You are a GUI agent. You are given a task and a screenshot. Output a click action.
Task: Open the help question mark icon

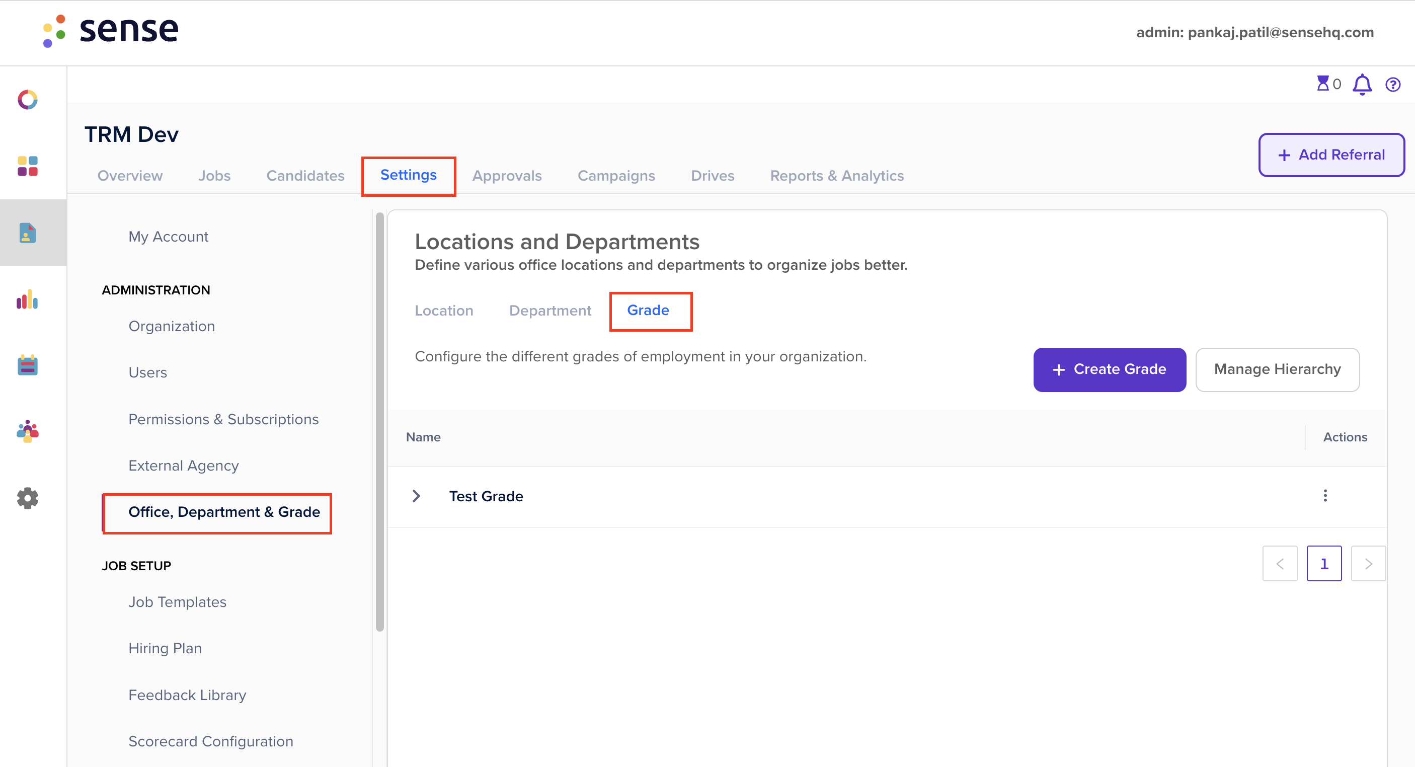pos(1392,85)
